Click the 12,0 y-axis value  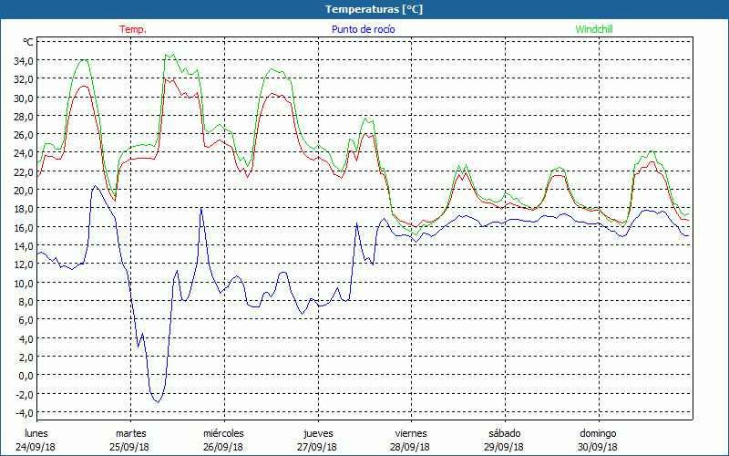(x=24, y=264)
